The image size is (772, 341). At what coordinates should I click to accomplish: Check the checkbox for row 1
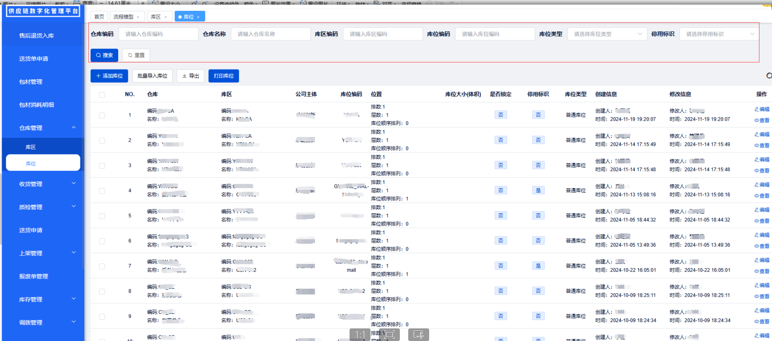pos(102,115)
